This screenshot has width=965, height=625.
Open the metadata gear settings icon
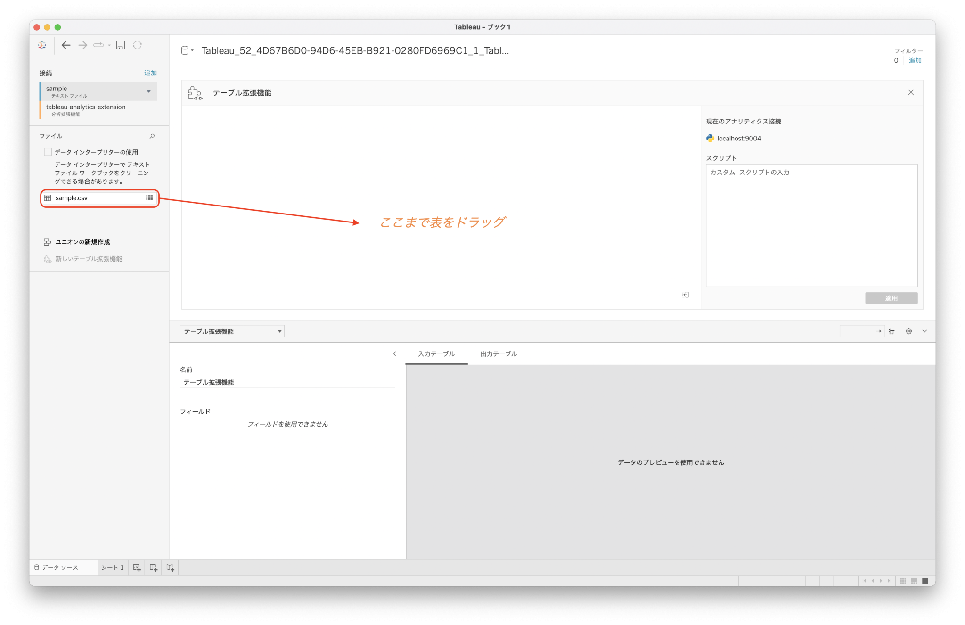[x=908, y=331]
